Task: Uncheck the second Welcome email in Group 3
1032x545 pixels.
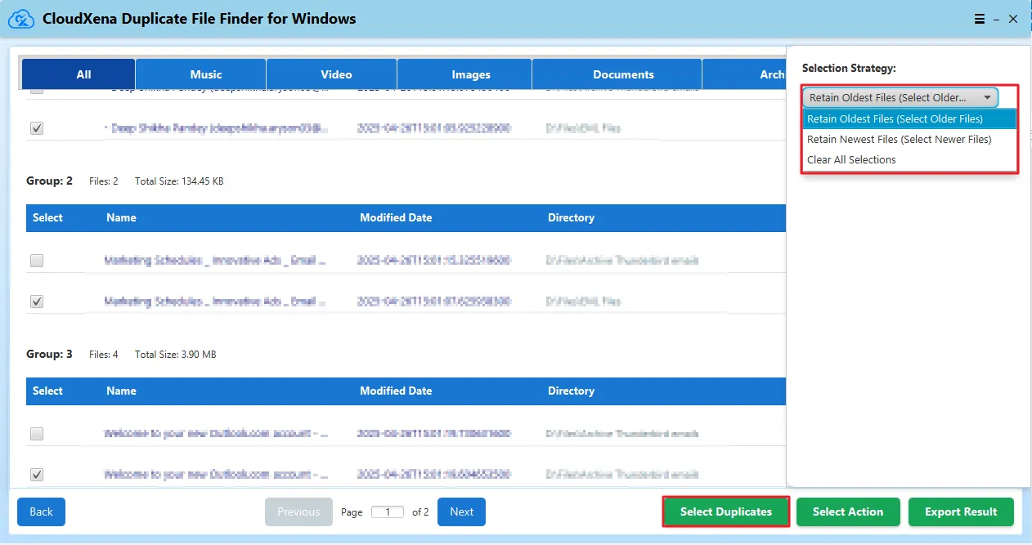Action: coord(37,475)
